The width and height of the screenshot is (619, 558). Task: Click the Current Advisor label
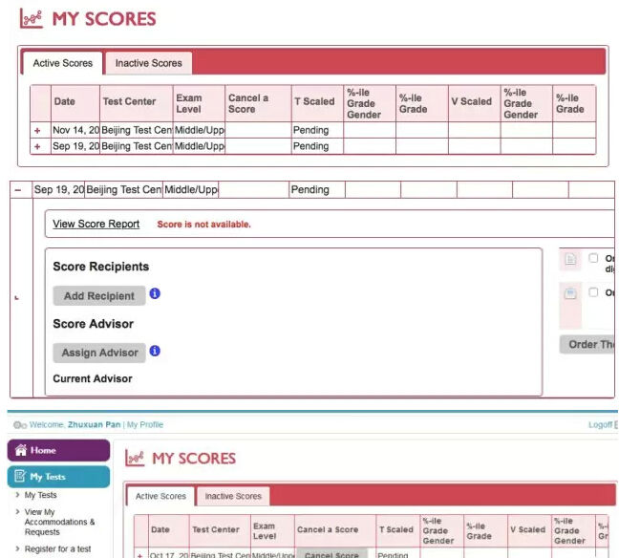[x=93, y=378]
